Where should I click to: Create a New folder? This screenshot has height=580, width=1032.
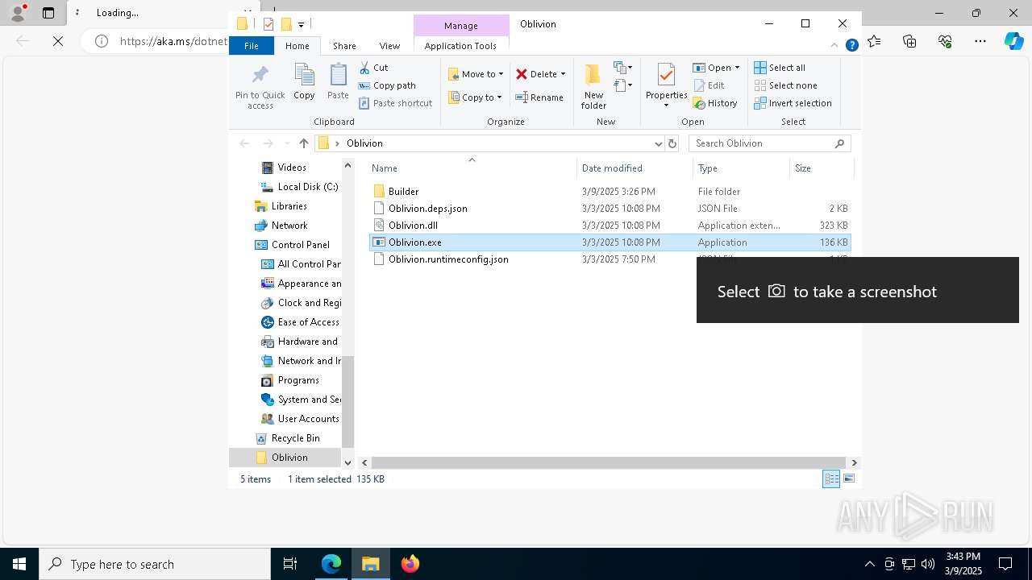click(x=593, y=86)
